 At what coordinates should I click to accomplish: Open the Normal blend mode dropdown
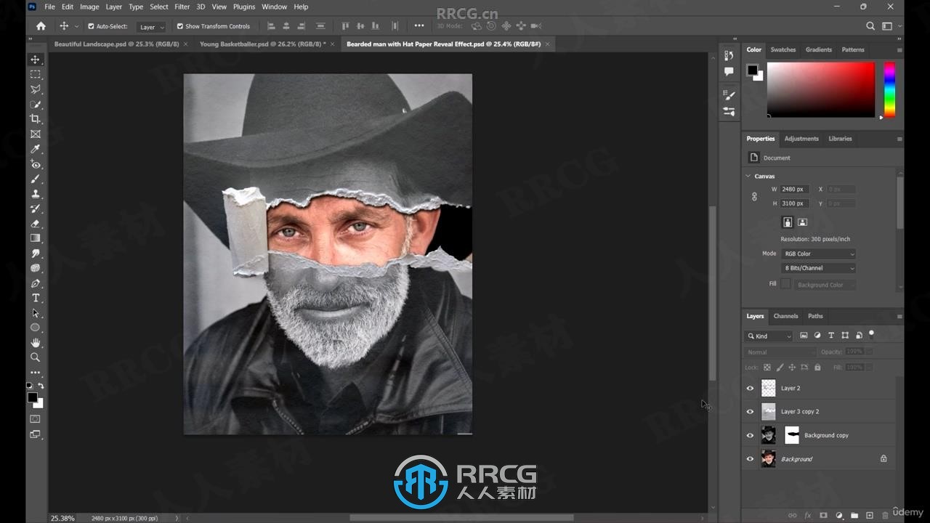point(781,352)
